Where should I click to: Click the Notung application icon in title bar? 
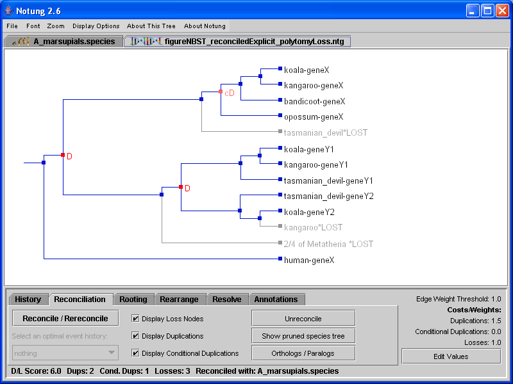(10, 11)
